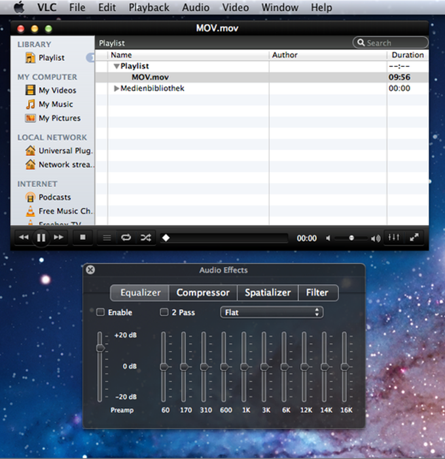445x459 pixels.
Task: Click the Preamp slider knob
Action: pos(100,348)
